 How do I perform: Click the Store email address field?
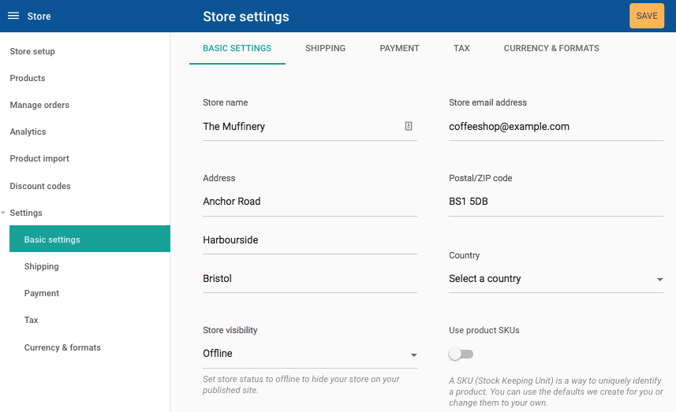click(556, 127)
